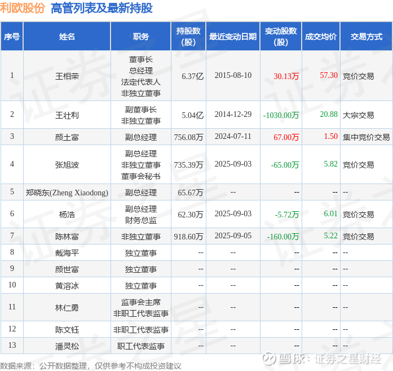Select the name 颜土富
Image resolution: width=393 pixels, height=371 pixels.
[67, 137]
